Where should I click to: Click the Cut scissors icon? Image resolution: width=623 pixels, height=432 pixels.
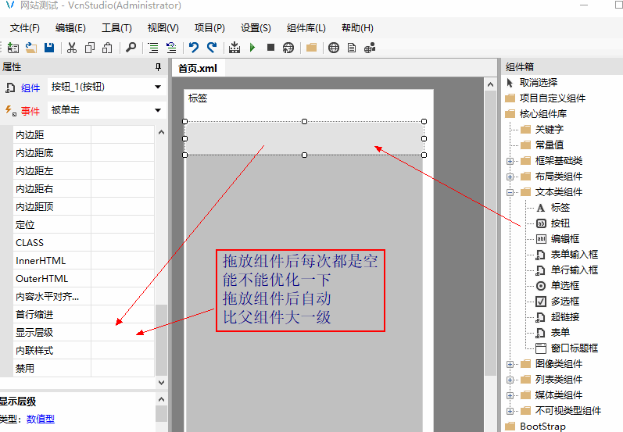tap(72, 48)
